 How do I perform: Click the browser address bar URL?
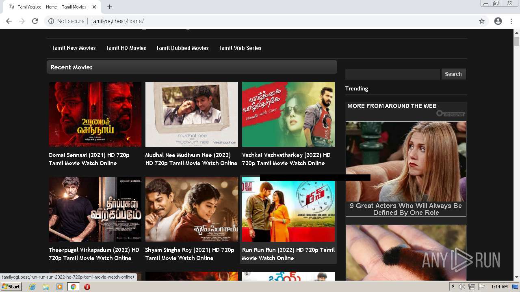[117, 21]
